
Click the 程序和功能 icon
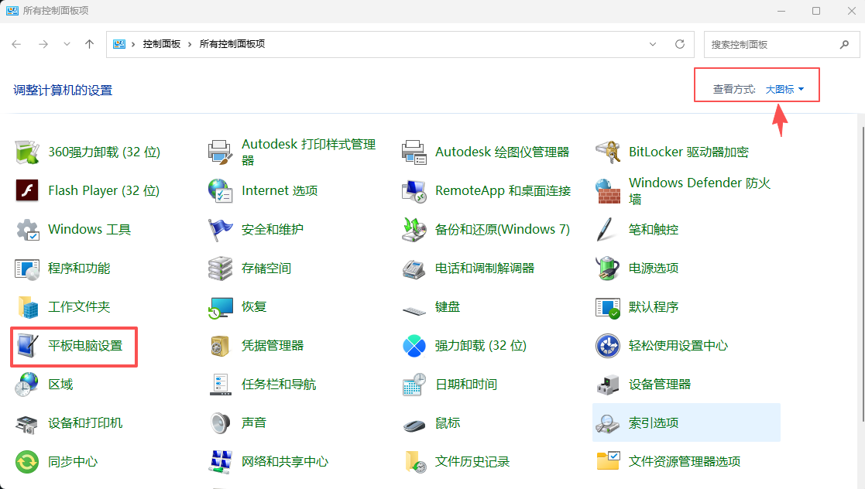coord(27,268)
